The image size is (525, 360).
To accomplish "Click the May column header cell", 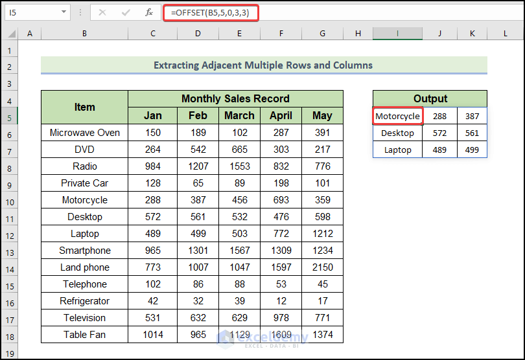I will coord(322,116).
